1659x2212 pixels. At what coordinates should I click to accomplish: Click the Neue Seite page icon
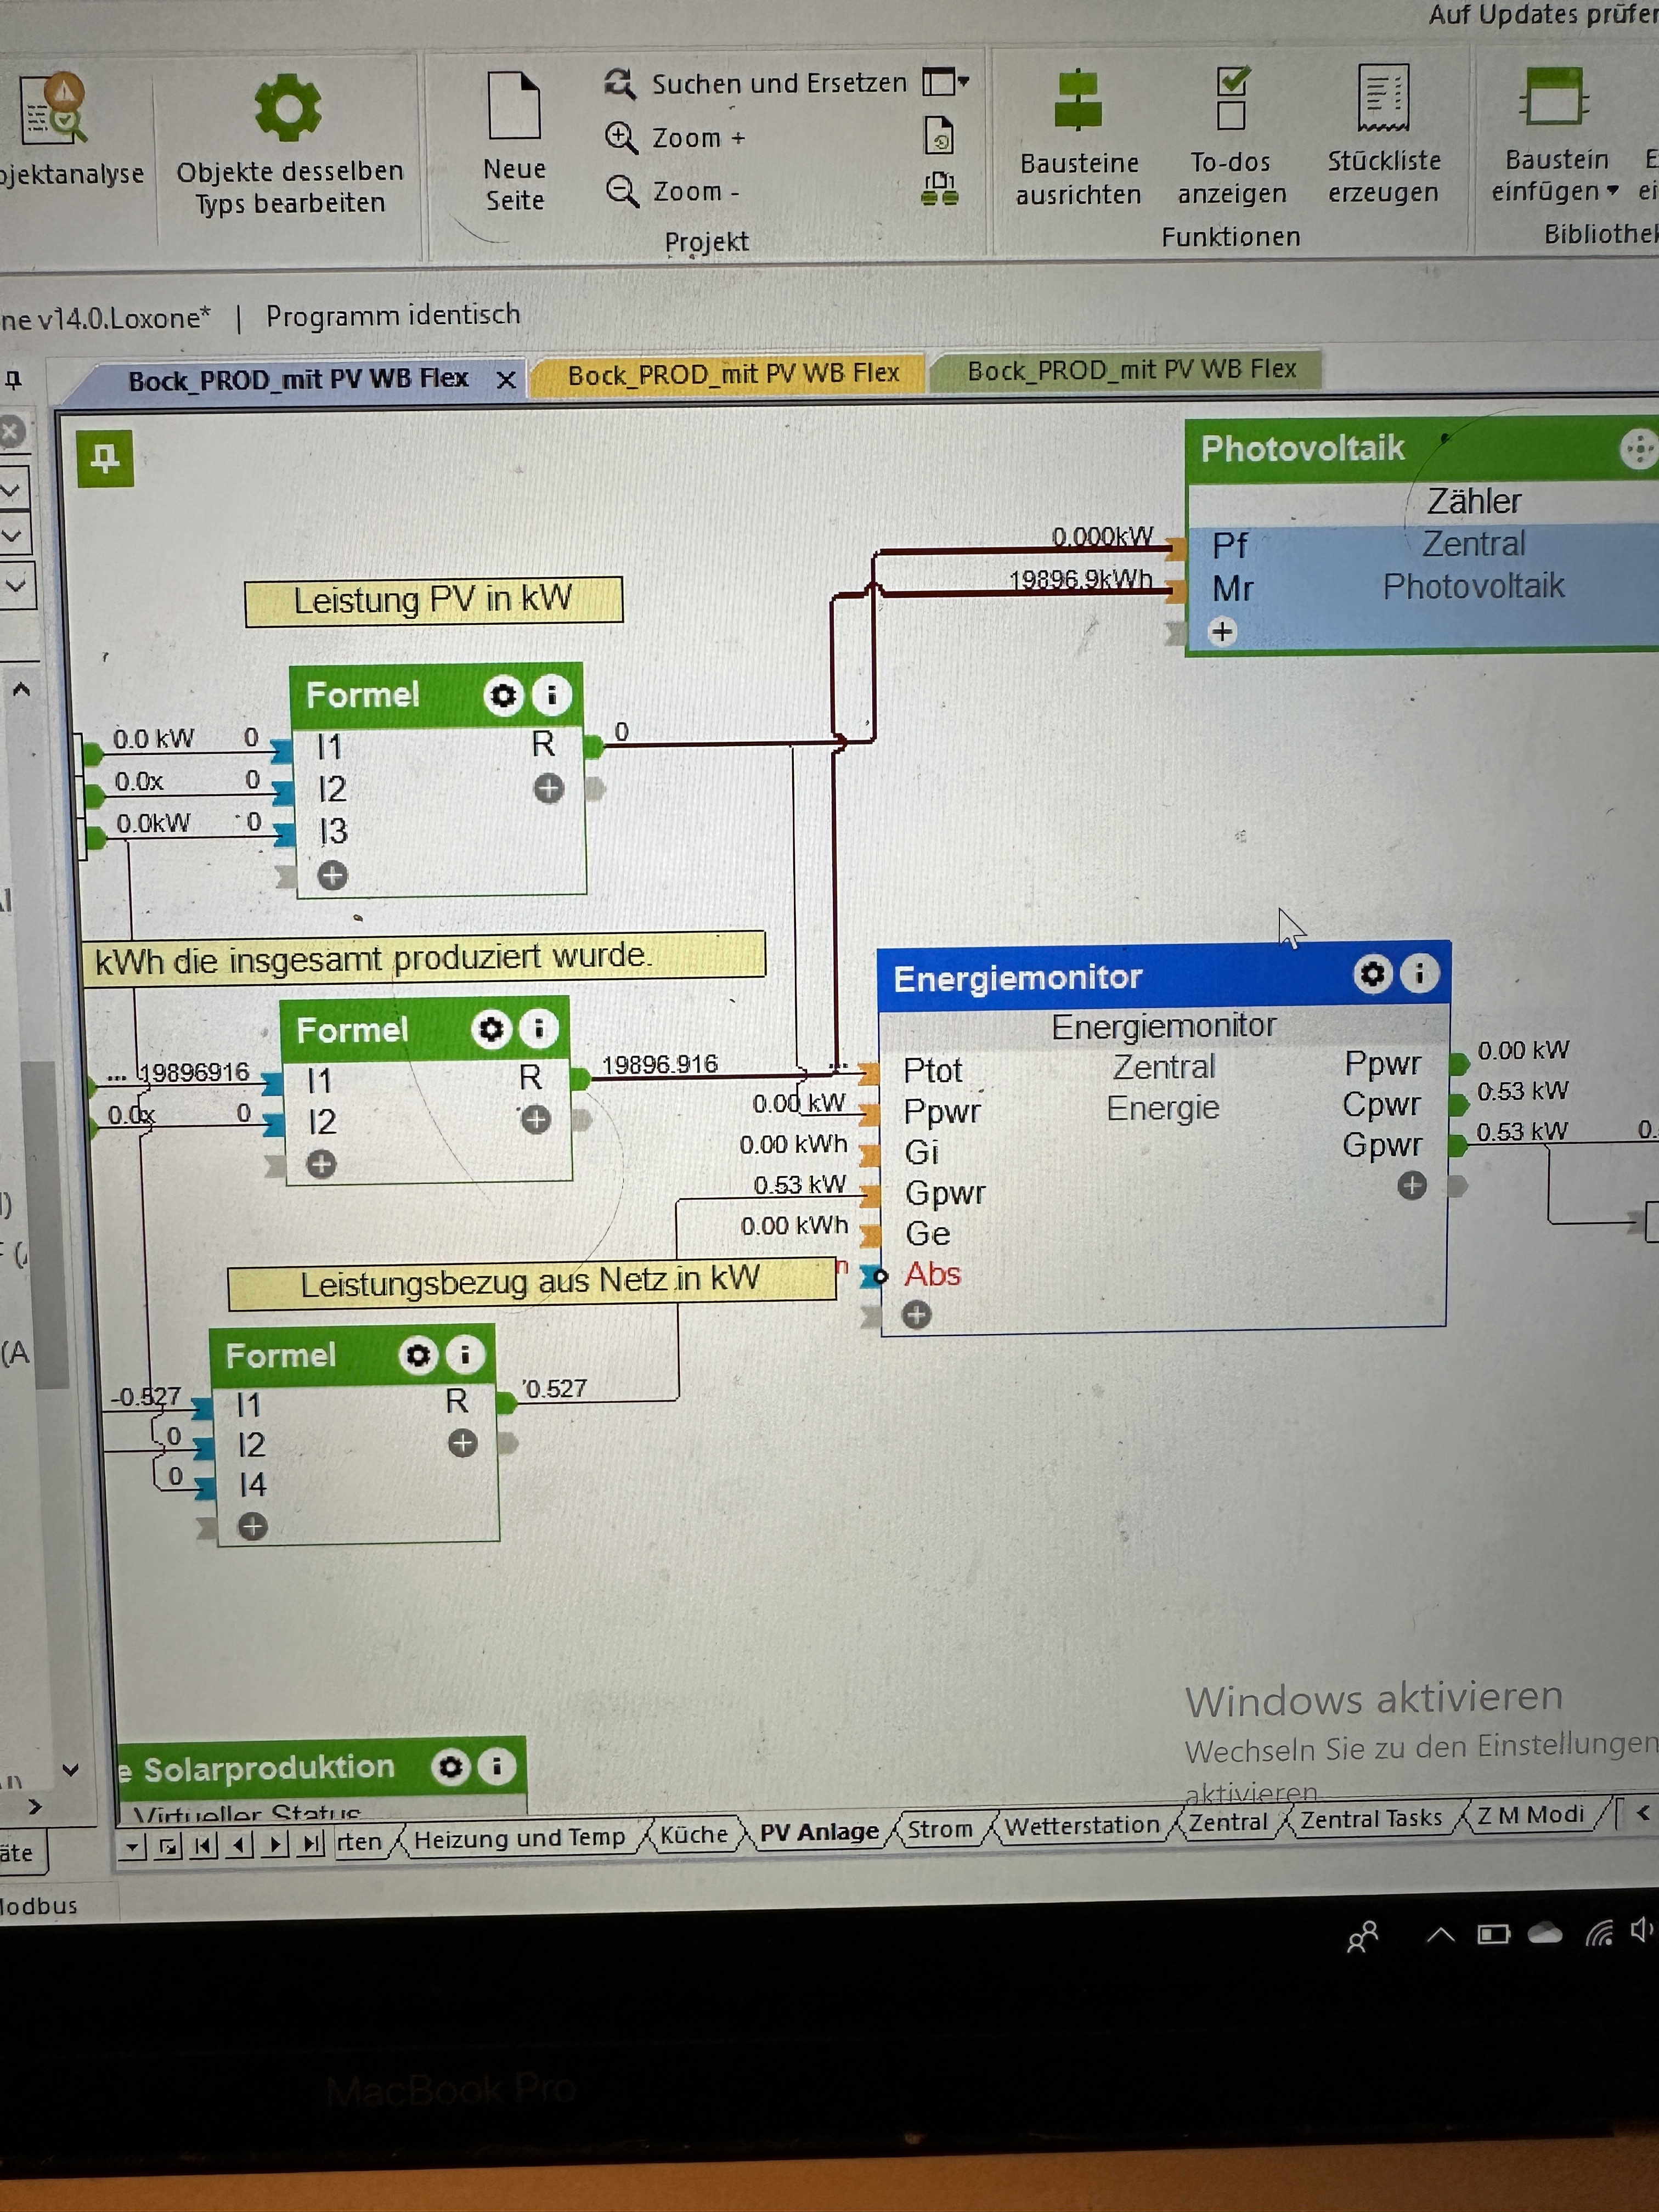click(514, 105)
